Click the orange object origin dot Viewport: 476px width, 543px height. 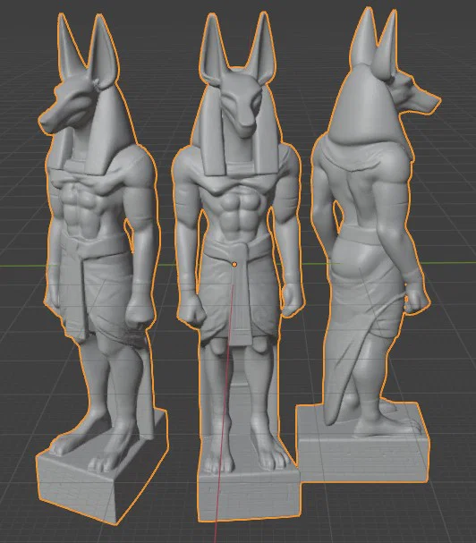[234, 265]
